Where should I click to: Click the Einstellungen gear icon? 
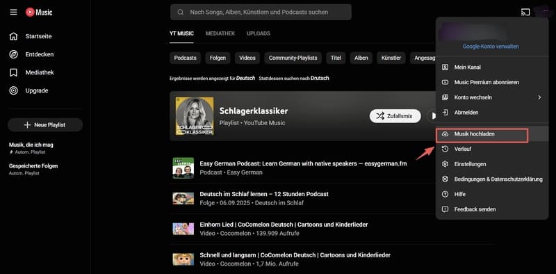point(445,164)
